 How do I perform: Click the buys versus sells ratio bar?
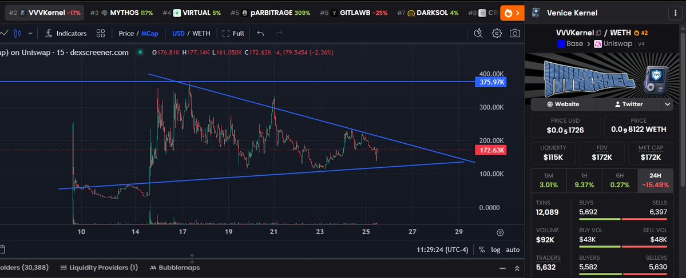click(x=623, y=219)
